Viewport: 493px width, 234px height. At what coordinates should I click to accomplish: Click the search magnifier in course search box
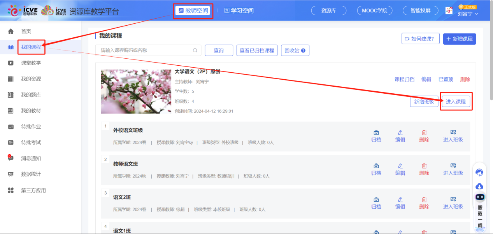coord(195,50)
